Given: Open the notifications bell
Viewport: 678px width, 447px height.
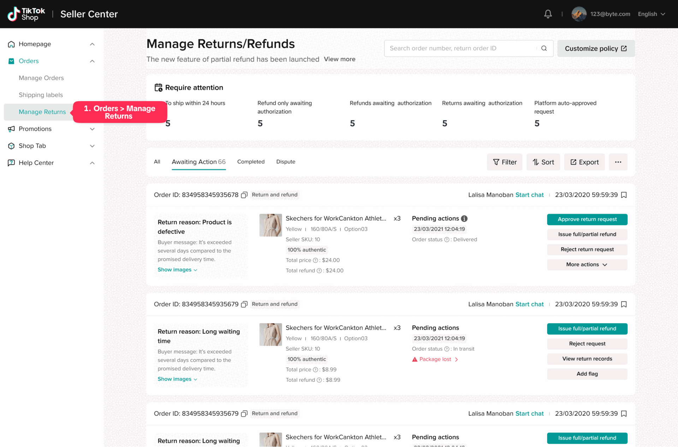Looking at the screenshot, I should tap(548, 14).
